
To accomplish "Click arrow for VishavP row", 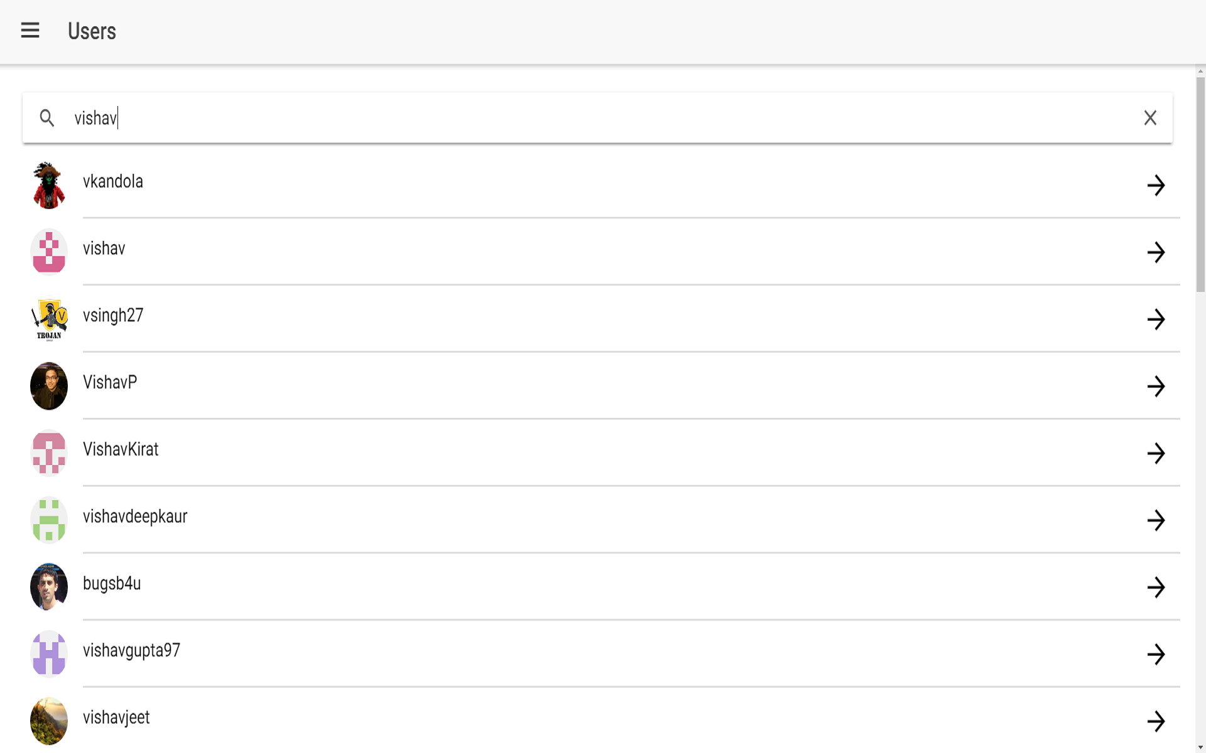I will pos(1156,387).
